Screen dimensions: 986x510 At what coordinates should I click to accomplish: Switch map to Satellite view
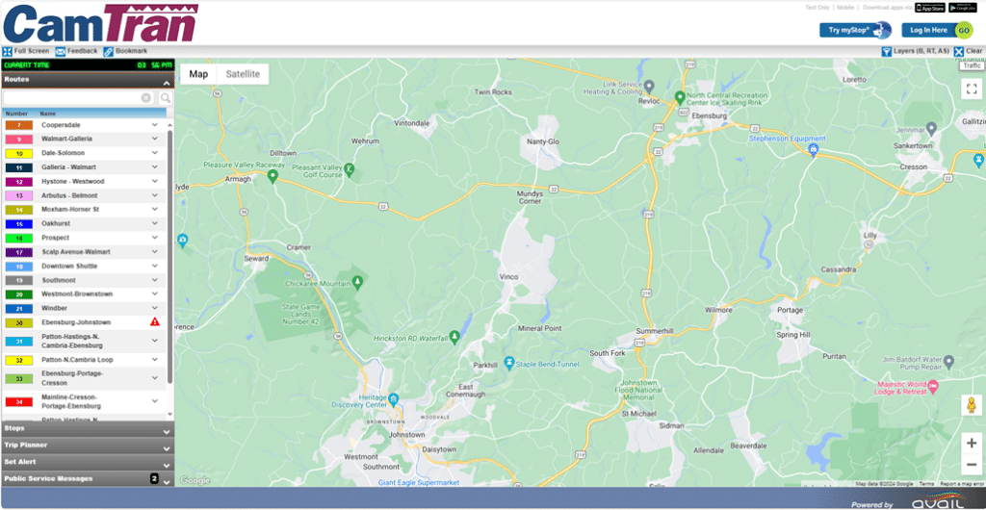(x=243, y=74)
